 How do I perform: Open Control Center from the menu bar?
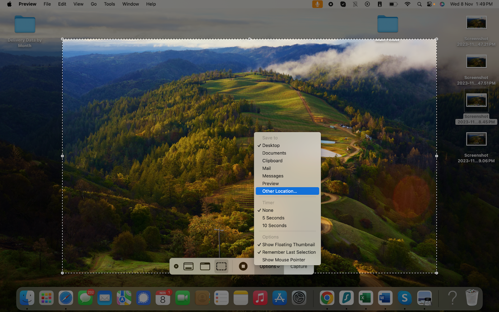click(429, 4)
